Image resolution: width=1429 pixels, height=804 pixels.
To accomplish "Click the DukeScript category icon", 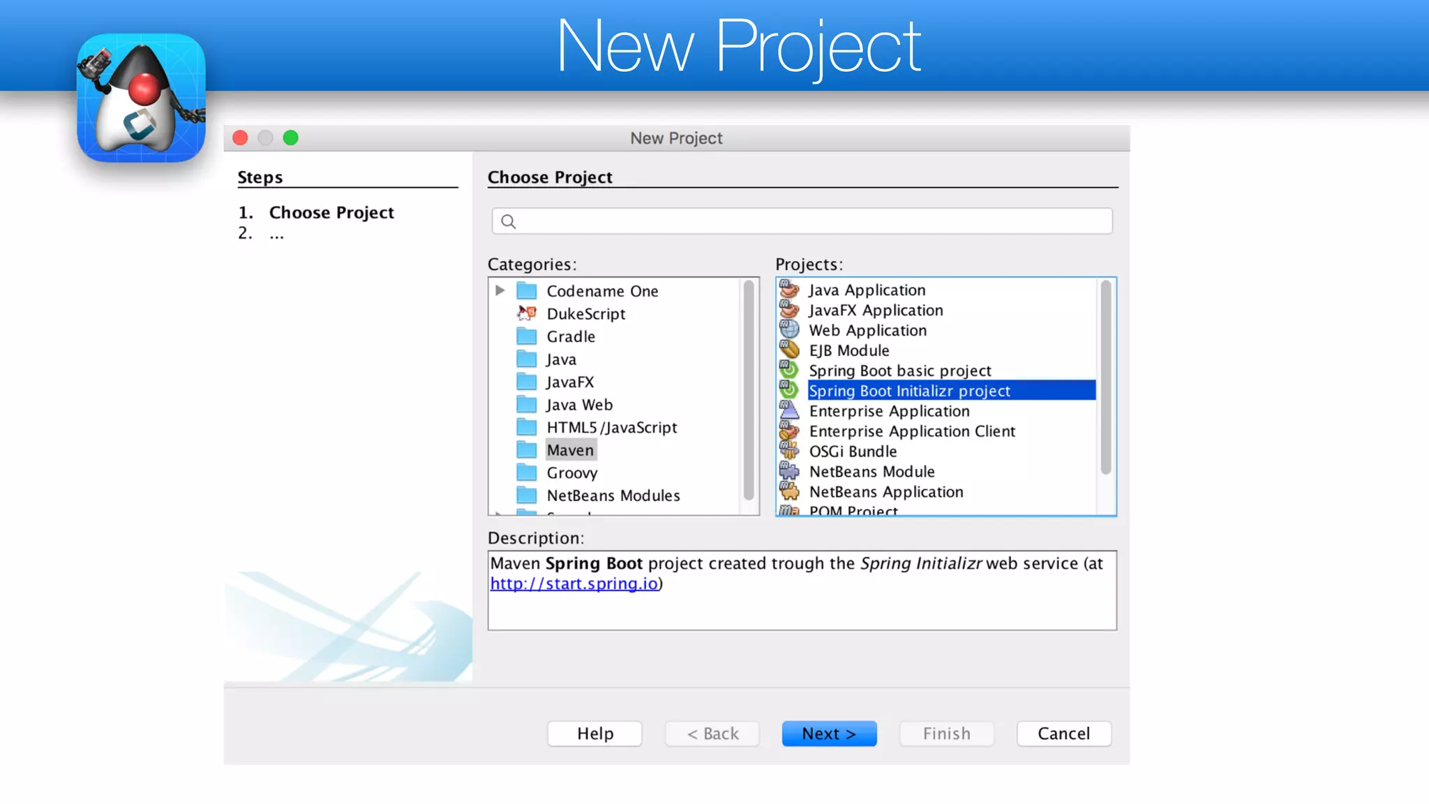I will point(527,313).
